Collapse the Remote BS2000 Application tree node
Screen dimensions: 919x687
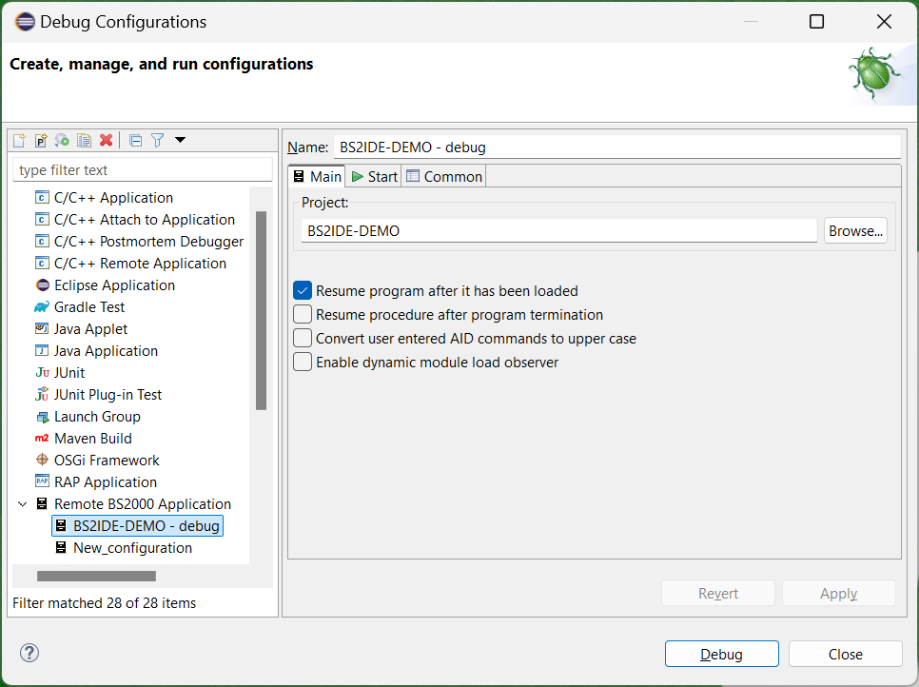[x=23, y=504]
